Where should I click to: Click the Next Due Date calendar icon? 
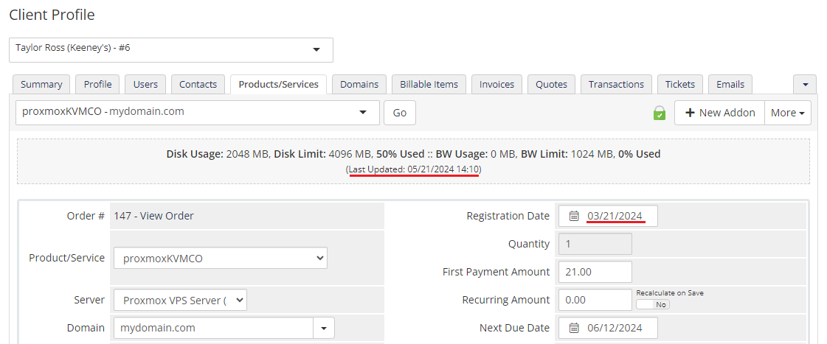click(x=574, y=328)
